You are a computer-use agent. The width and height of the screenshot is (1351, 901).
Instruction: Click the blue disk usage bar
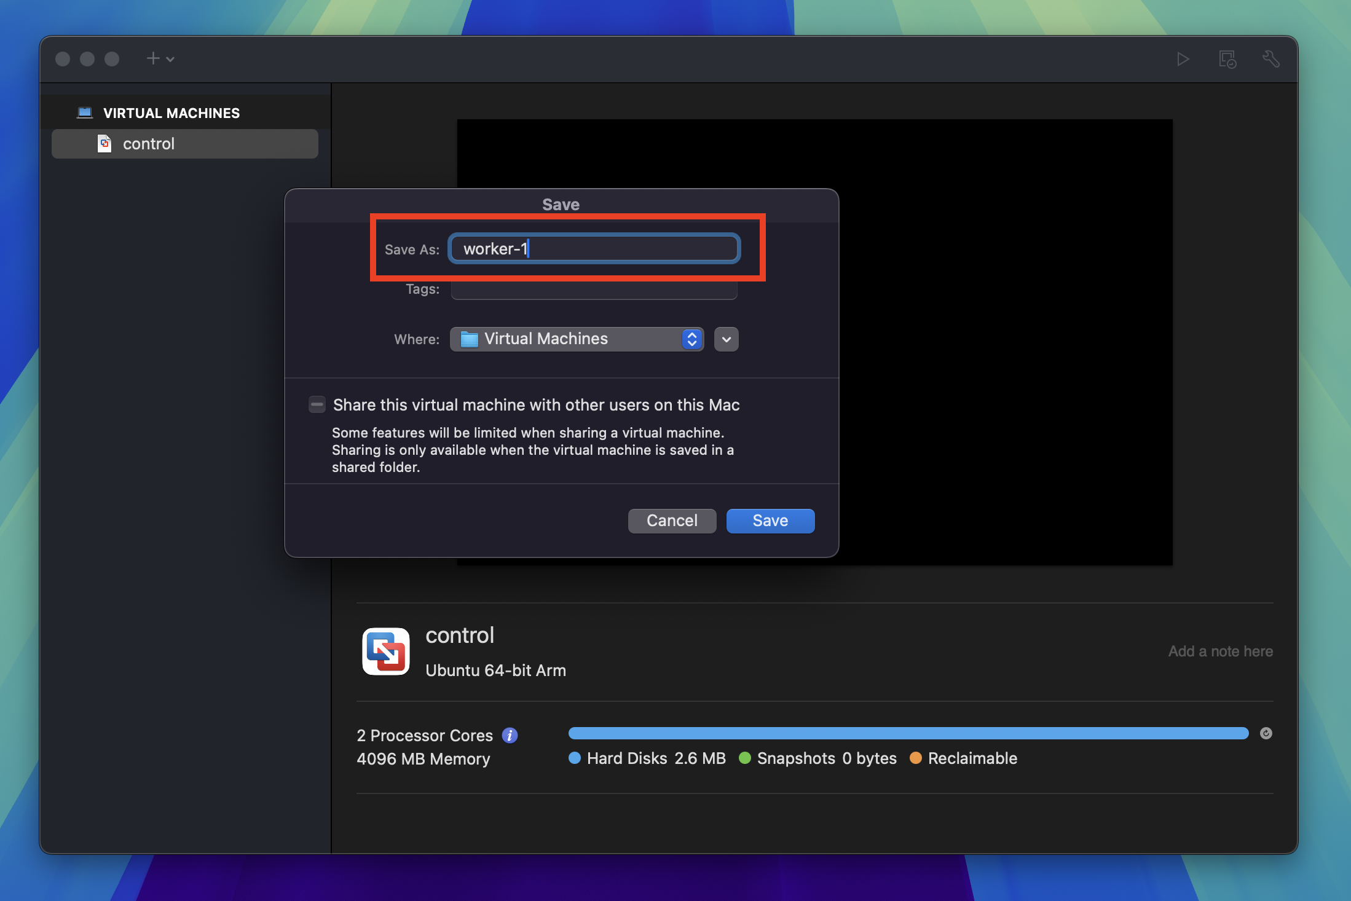(908, 733)
